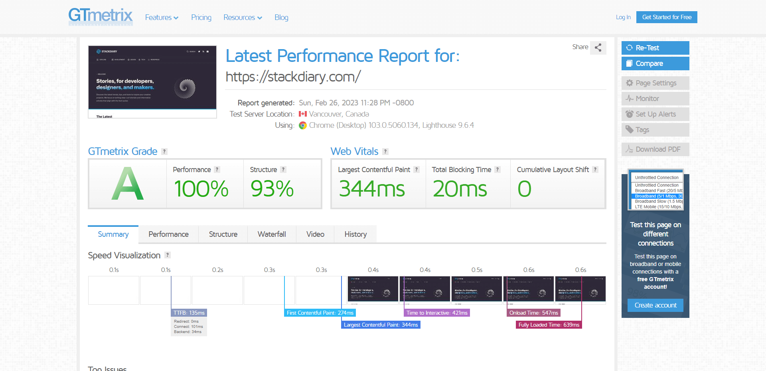
Task: Click help icon beside Web Vitals
Action: point(385,152)
